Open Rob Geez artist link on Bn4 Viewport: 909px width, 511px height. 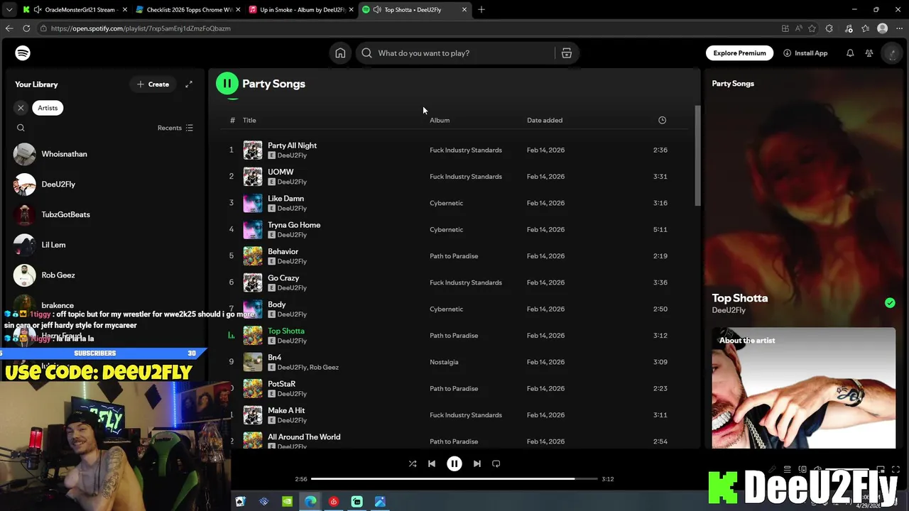click(324, 368)
